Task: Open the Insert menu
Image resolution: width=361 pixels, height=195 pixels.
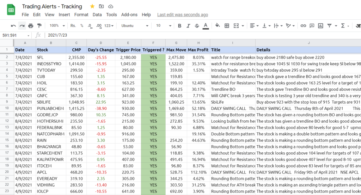Action: 64,15
